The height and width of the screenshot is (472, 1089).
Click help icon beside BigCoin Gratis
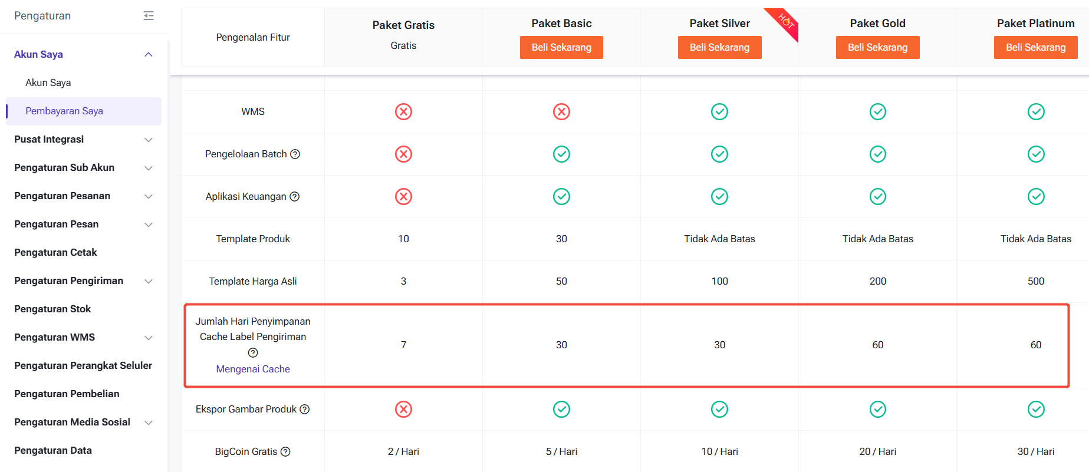[x=285, y=451]
